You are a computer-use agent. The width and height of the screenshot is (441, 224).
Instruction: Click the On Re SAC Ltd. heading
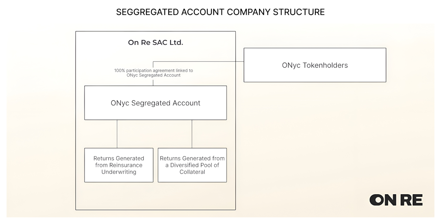(156, 43)
